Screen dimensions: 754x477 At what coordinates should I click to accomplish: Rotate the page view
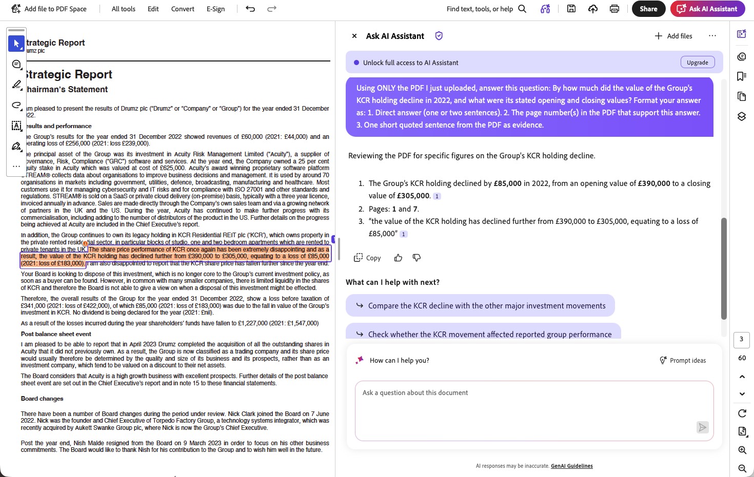(742, 413)
